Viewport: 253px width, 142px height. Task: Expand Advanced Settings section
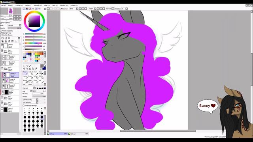pos(23,106)
